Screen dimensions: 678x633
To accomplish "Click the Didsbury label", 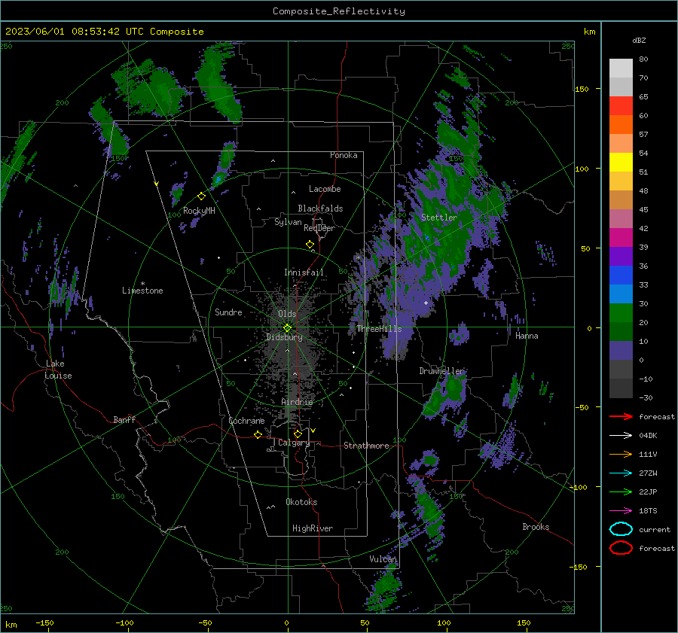I will click(285, 337).
